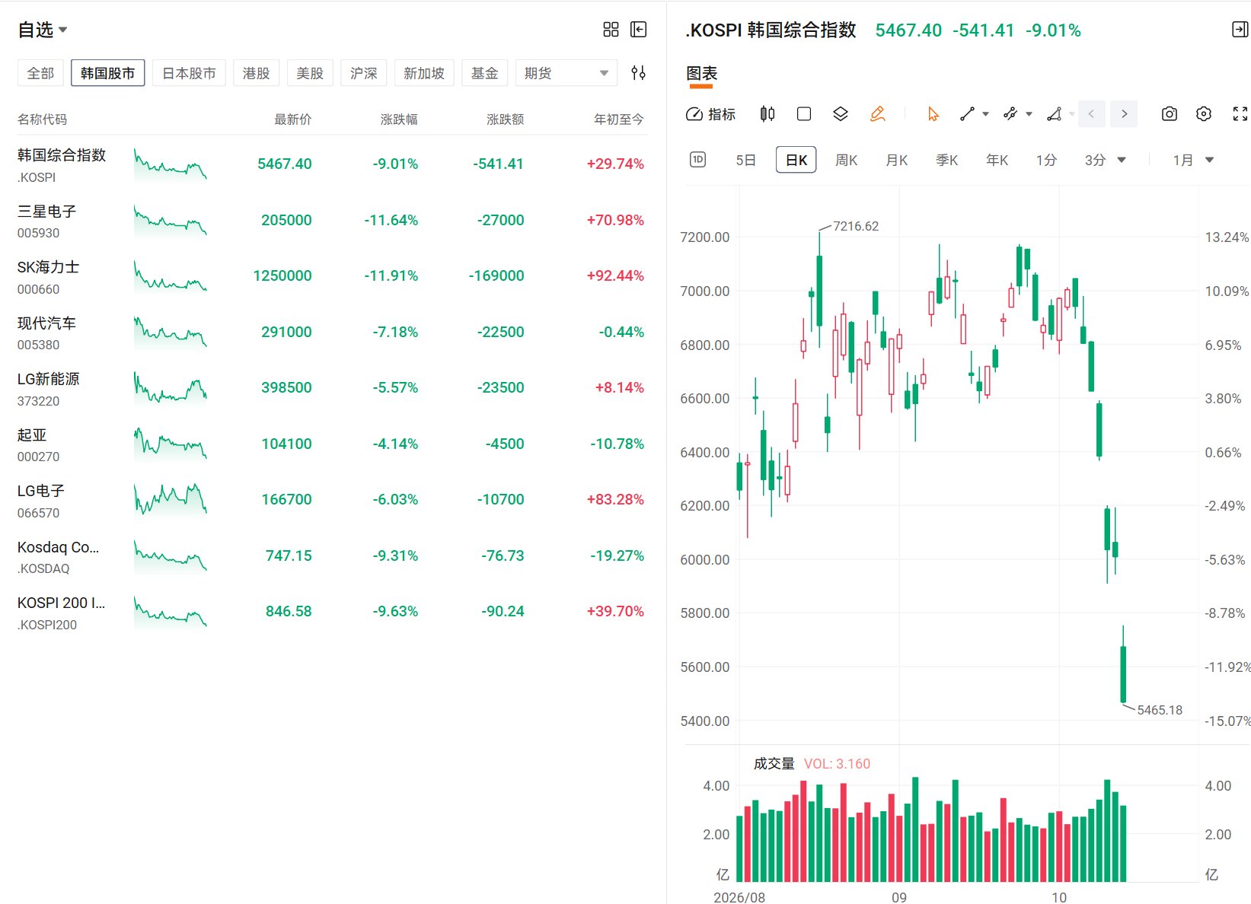Screen dimensions: 1251x904
Task: Open the 期货 futures dropdown
Action: pyautogui.click(x=566, y=73)
